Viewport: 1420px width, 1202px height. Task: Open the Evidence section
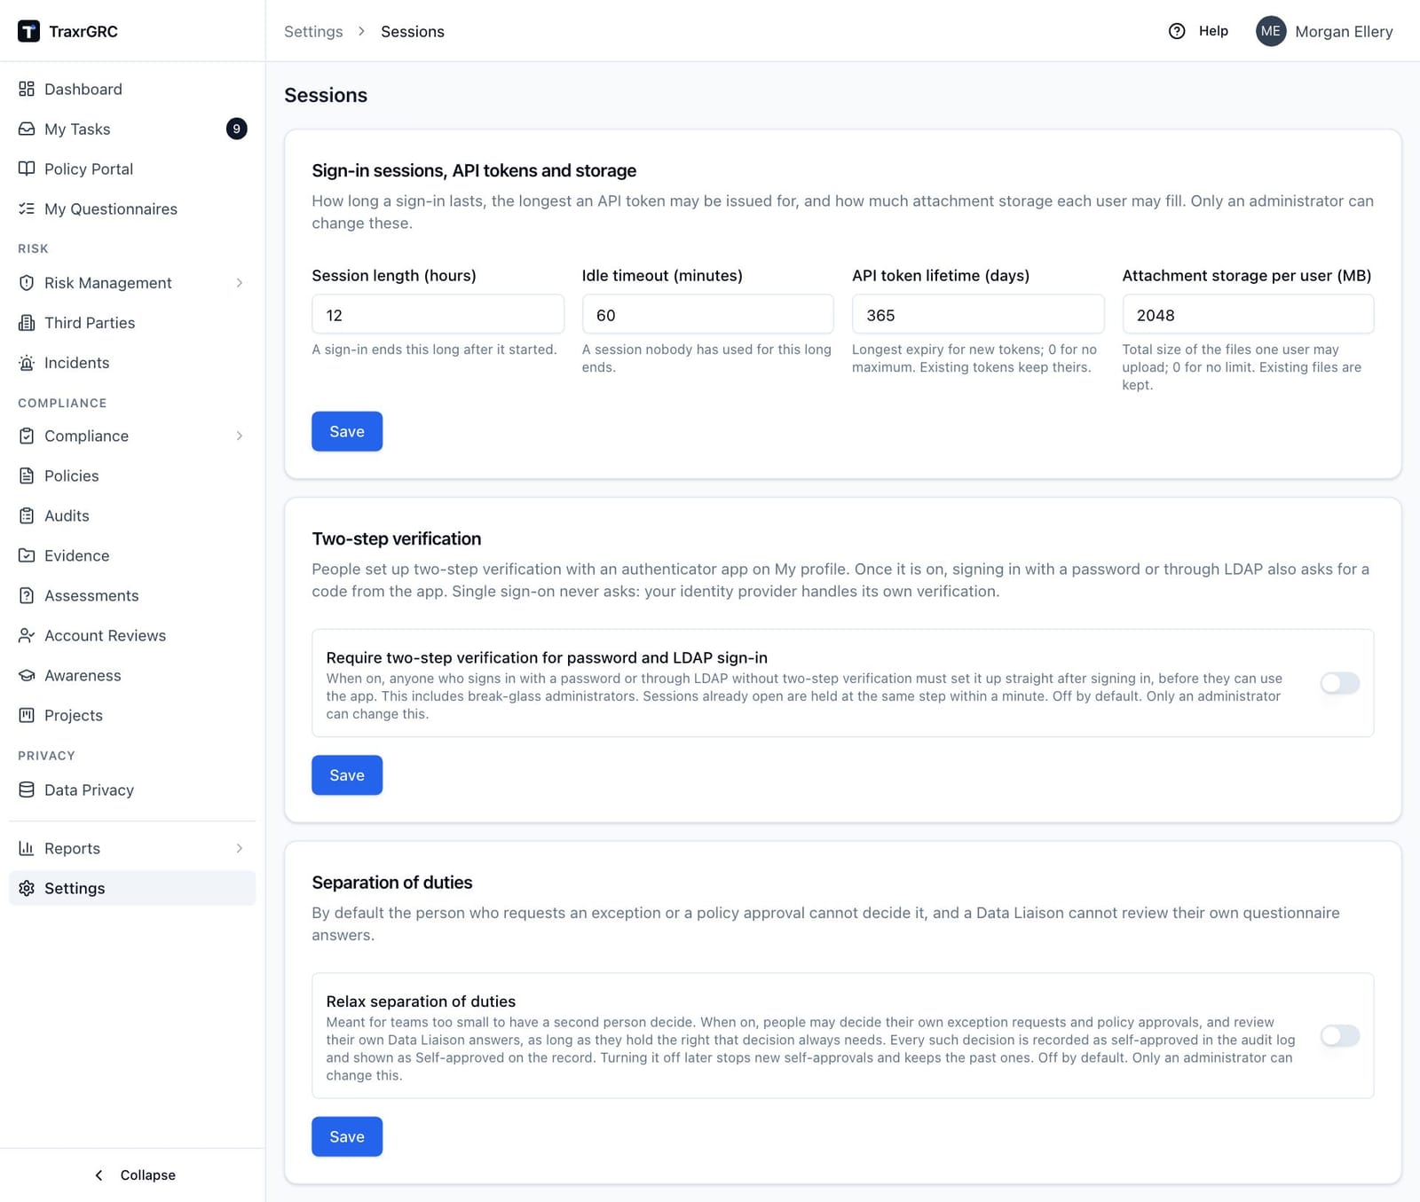(x=132, y=555)
